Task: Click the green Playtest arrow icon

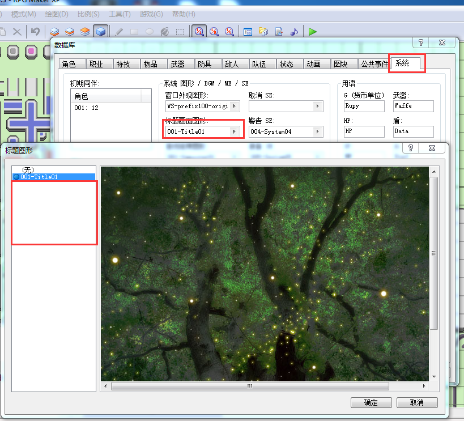Action: coord(312,31)
